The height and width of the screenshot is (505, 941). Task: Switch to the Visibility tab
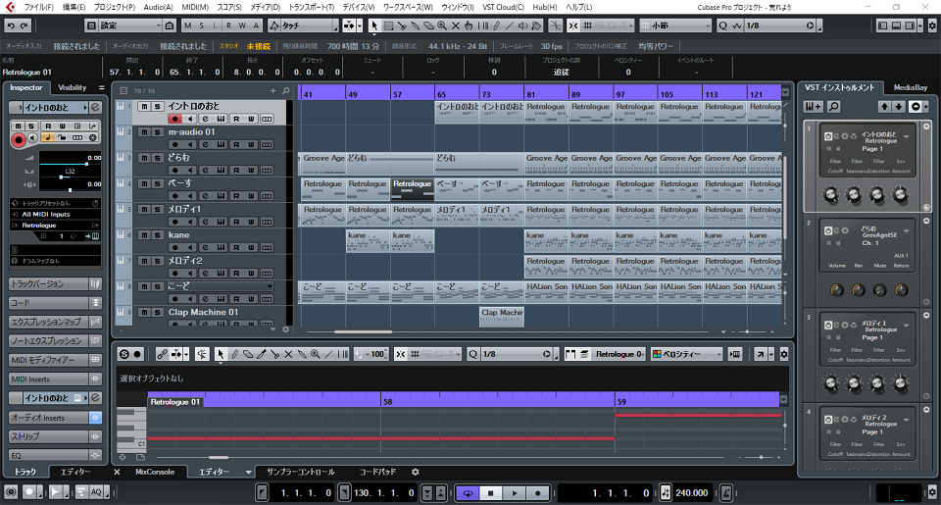point(72,87)
